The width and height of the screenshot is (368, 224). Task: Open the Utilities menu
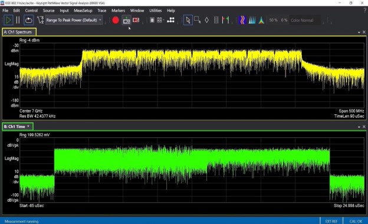tap(155, 11)
